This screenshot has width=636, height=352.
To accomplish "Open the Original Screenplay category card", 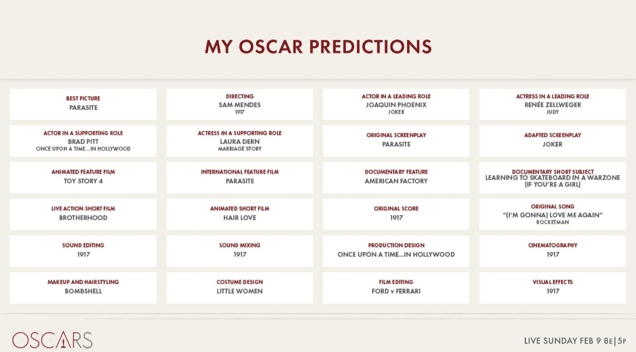I will (x=396, y=141).
